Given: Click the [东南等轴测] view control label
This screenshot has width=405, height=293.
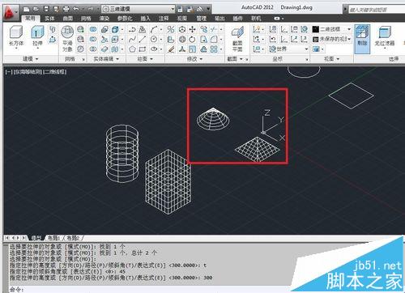Looking at the screenshot, I should (x=28, y=72).
